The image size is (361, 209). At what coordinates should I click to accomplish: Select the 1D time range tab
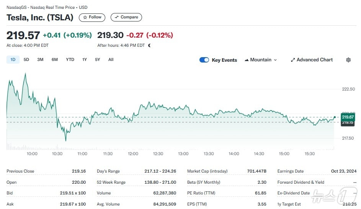click(13, 59)
